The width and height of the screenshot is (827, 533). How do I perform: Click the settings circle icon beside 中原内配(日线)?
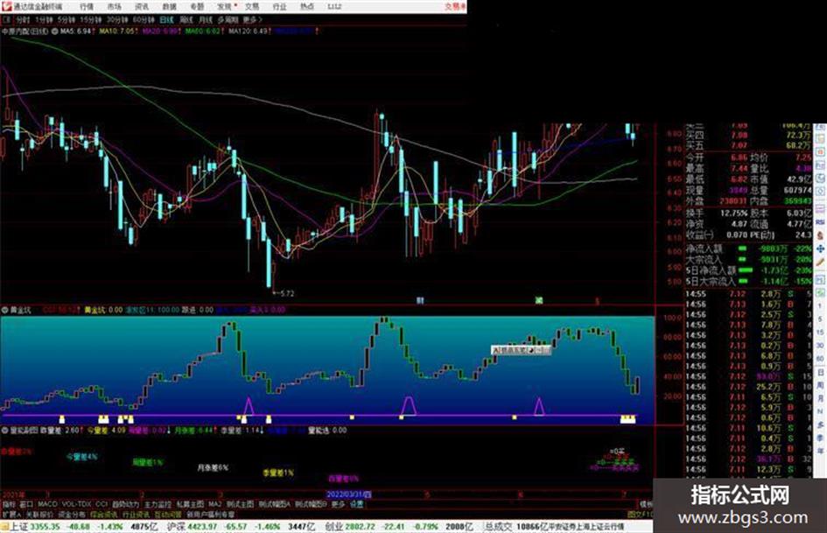click(x=53, y=32)
